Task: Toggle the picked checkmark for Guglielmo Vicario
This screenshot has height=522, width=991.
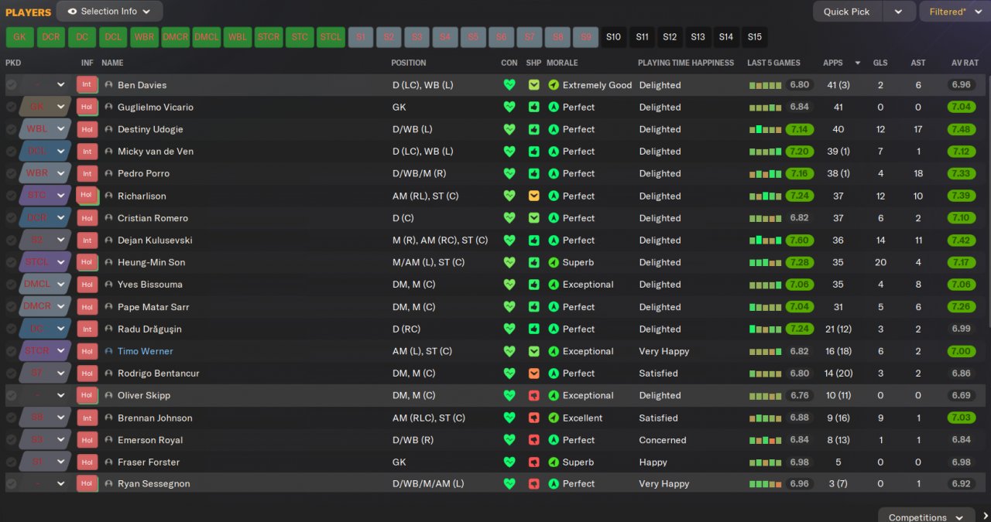Action: click(11, 107)
